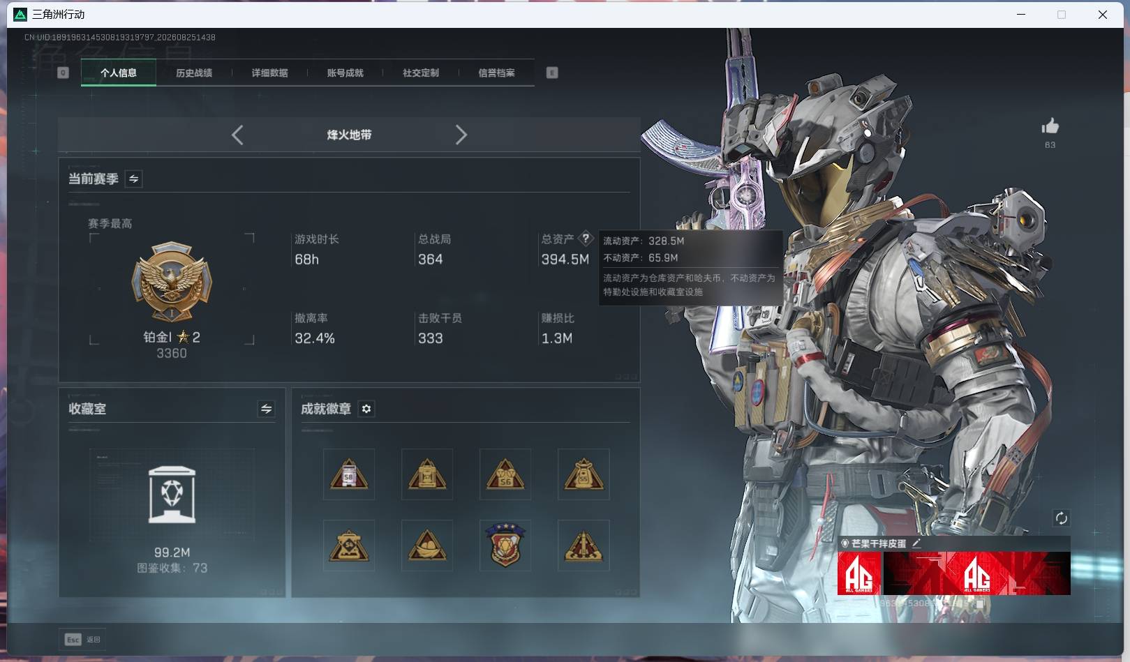Click the thumbs-up like icon
Viewport: 1130px width, 662px height.
pyautogui.click(x=1050, y=126)
